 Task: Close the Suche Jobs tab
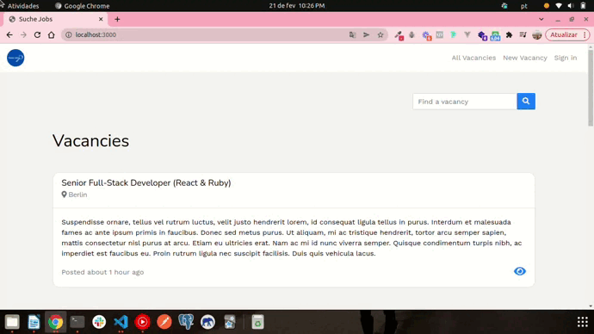coord(101,19)
